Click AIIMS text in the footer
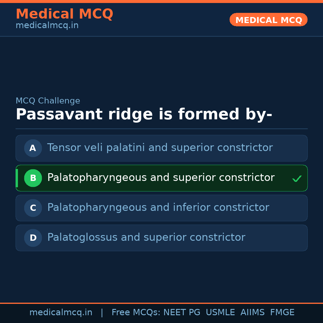 click(x=253, y=312)
